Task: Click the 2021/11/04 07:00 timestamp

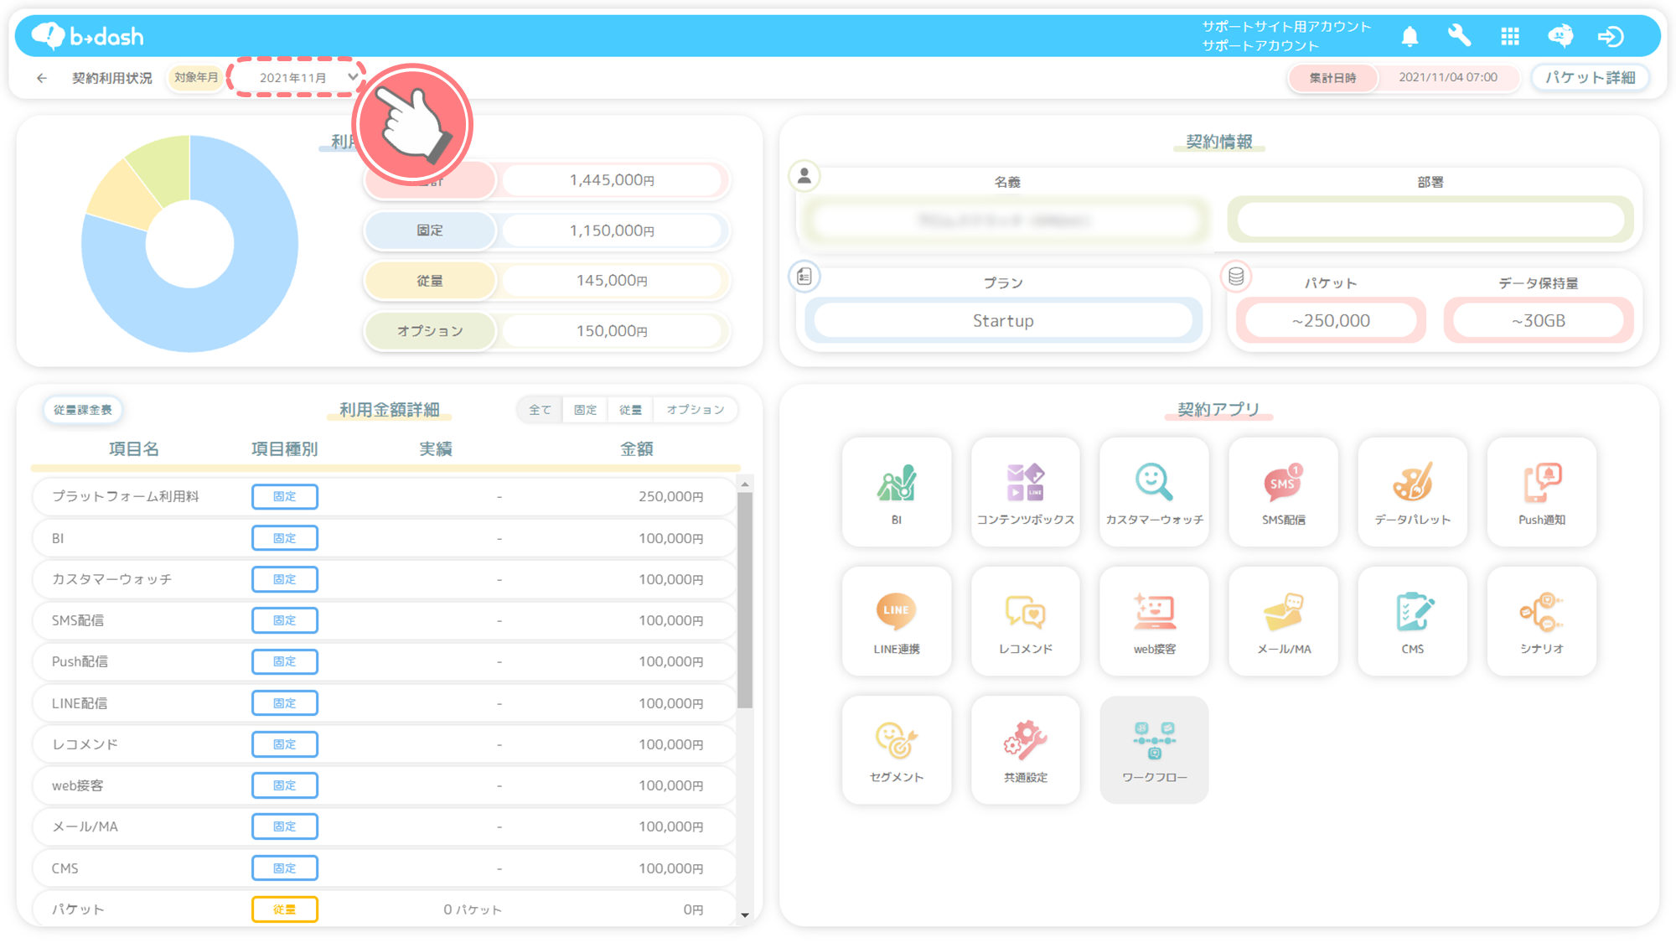Action: pos(1447,77)
